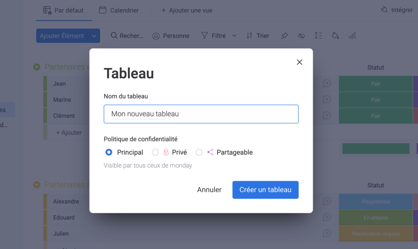
Task: Select the Principal radio button
Action: 109,152
